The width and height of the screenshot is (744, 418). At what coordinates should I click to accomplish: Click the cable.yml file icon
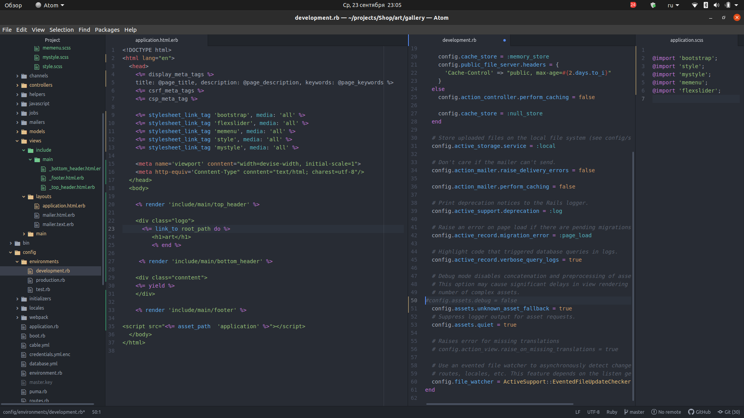tap(24, 345)
